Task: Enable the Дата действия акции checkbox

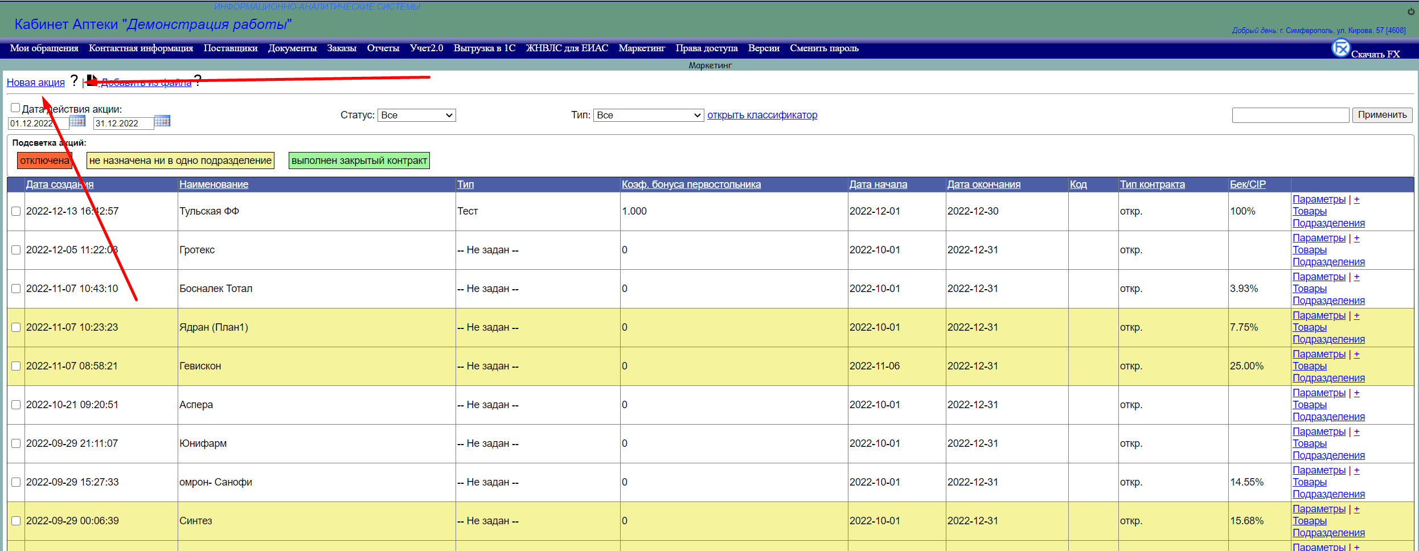Action: tap(15, 108)
